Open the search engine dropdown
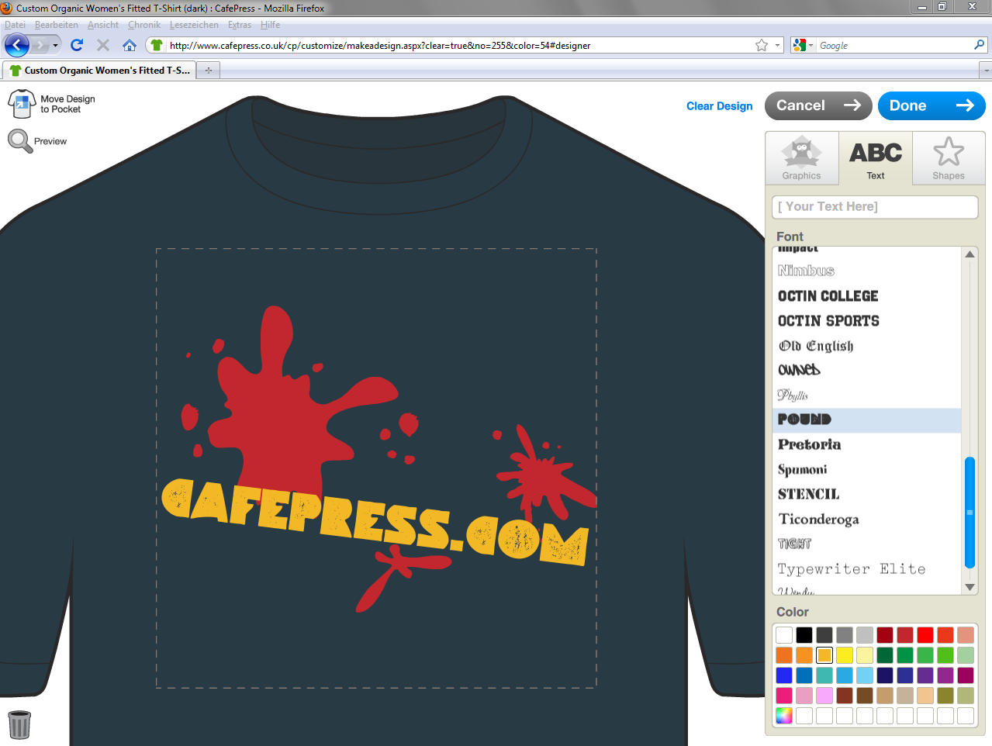Image resolution: width=992 pixels, height=746 pixels. [x=803, y=45]
